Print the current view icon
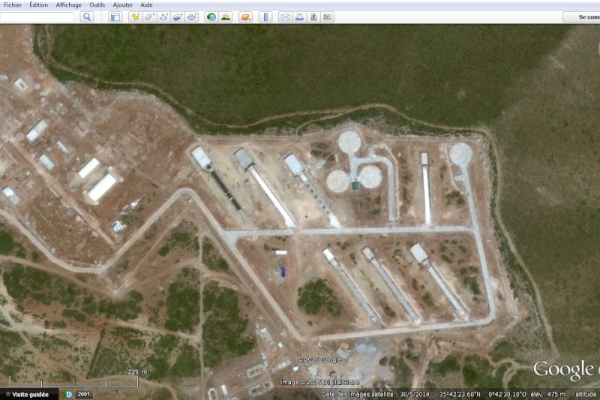This screenshot has width=600, height=400. (299, 17)
